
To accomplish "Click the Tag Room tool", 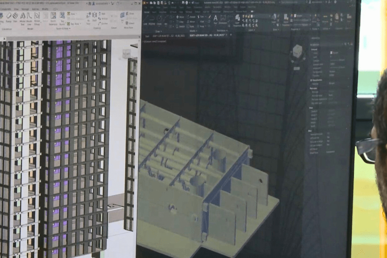I will 63,18.
